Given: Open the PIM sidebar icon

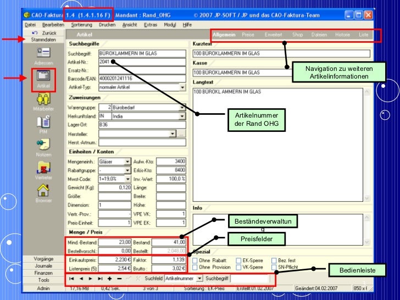Looking at the screenshot, I should coord(43,121).
